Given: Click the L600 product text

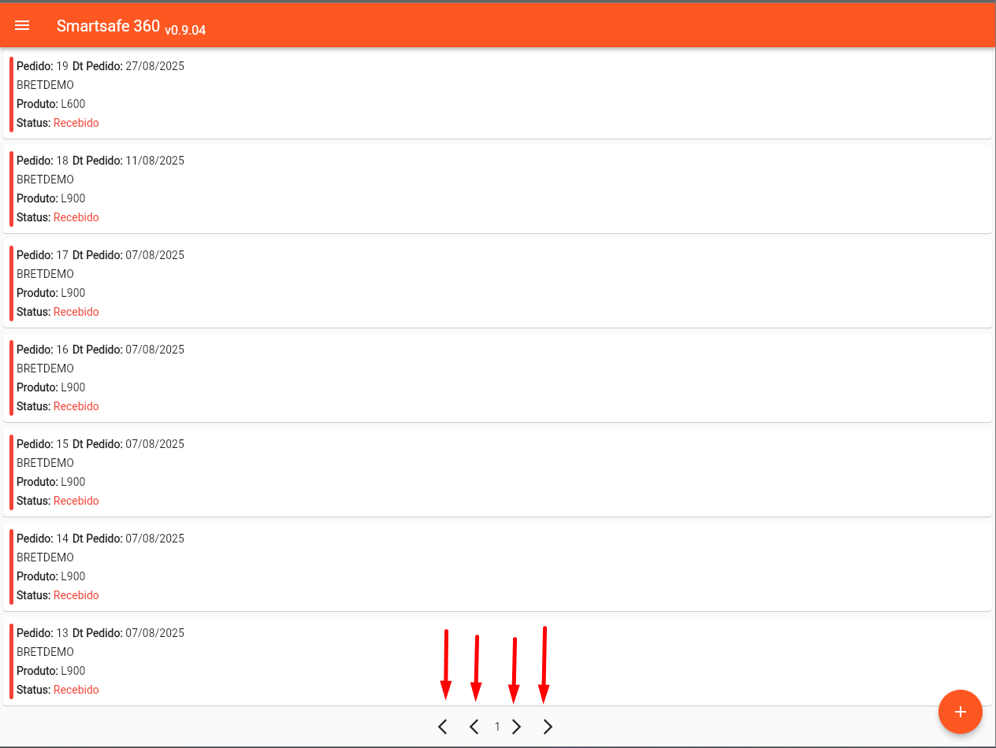Looking at the screenshot, I should point(72,104).
